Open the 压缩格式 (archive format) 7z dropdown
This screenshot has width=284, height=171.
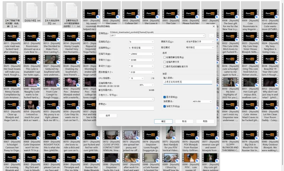(141, 42)
